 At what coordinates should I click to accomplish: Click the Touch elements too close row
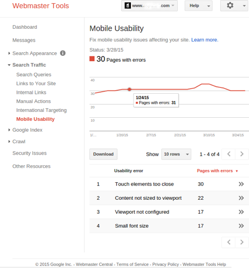click(x=169, y=184)
